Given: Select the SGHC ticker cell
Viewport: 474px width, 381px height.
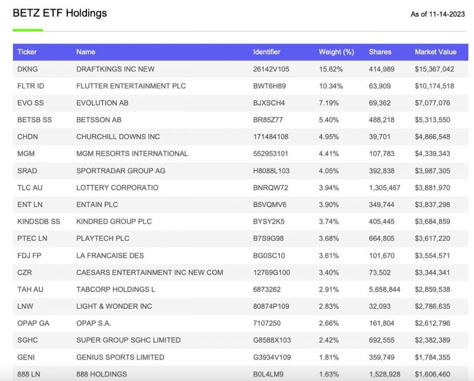Looking at the screenshot, I should (x=28, y=340).
